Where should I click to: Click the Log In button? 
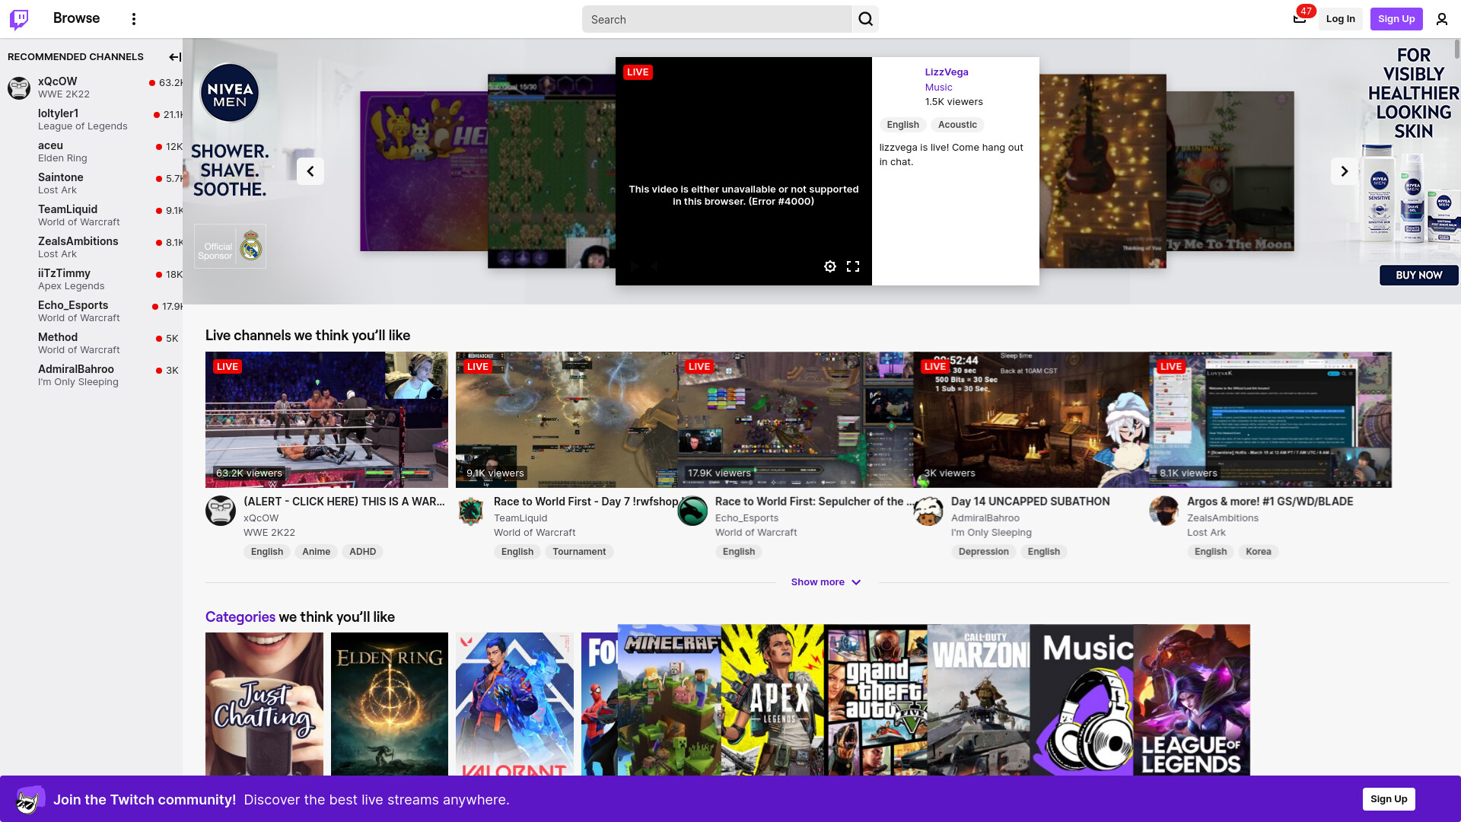[1341, 19]
